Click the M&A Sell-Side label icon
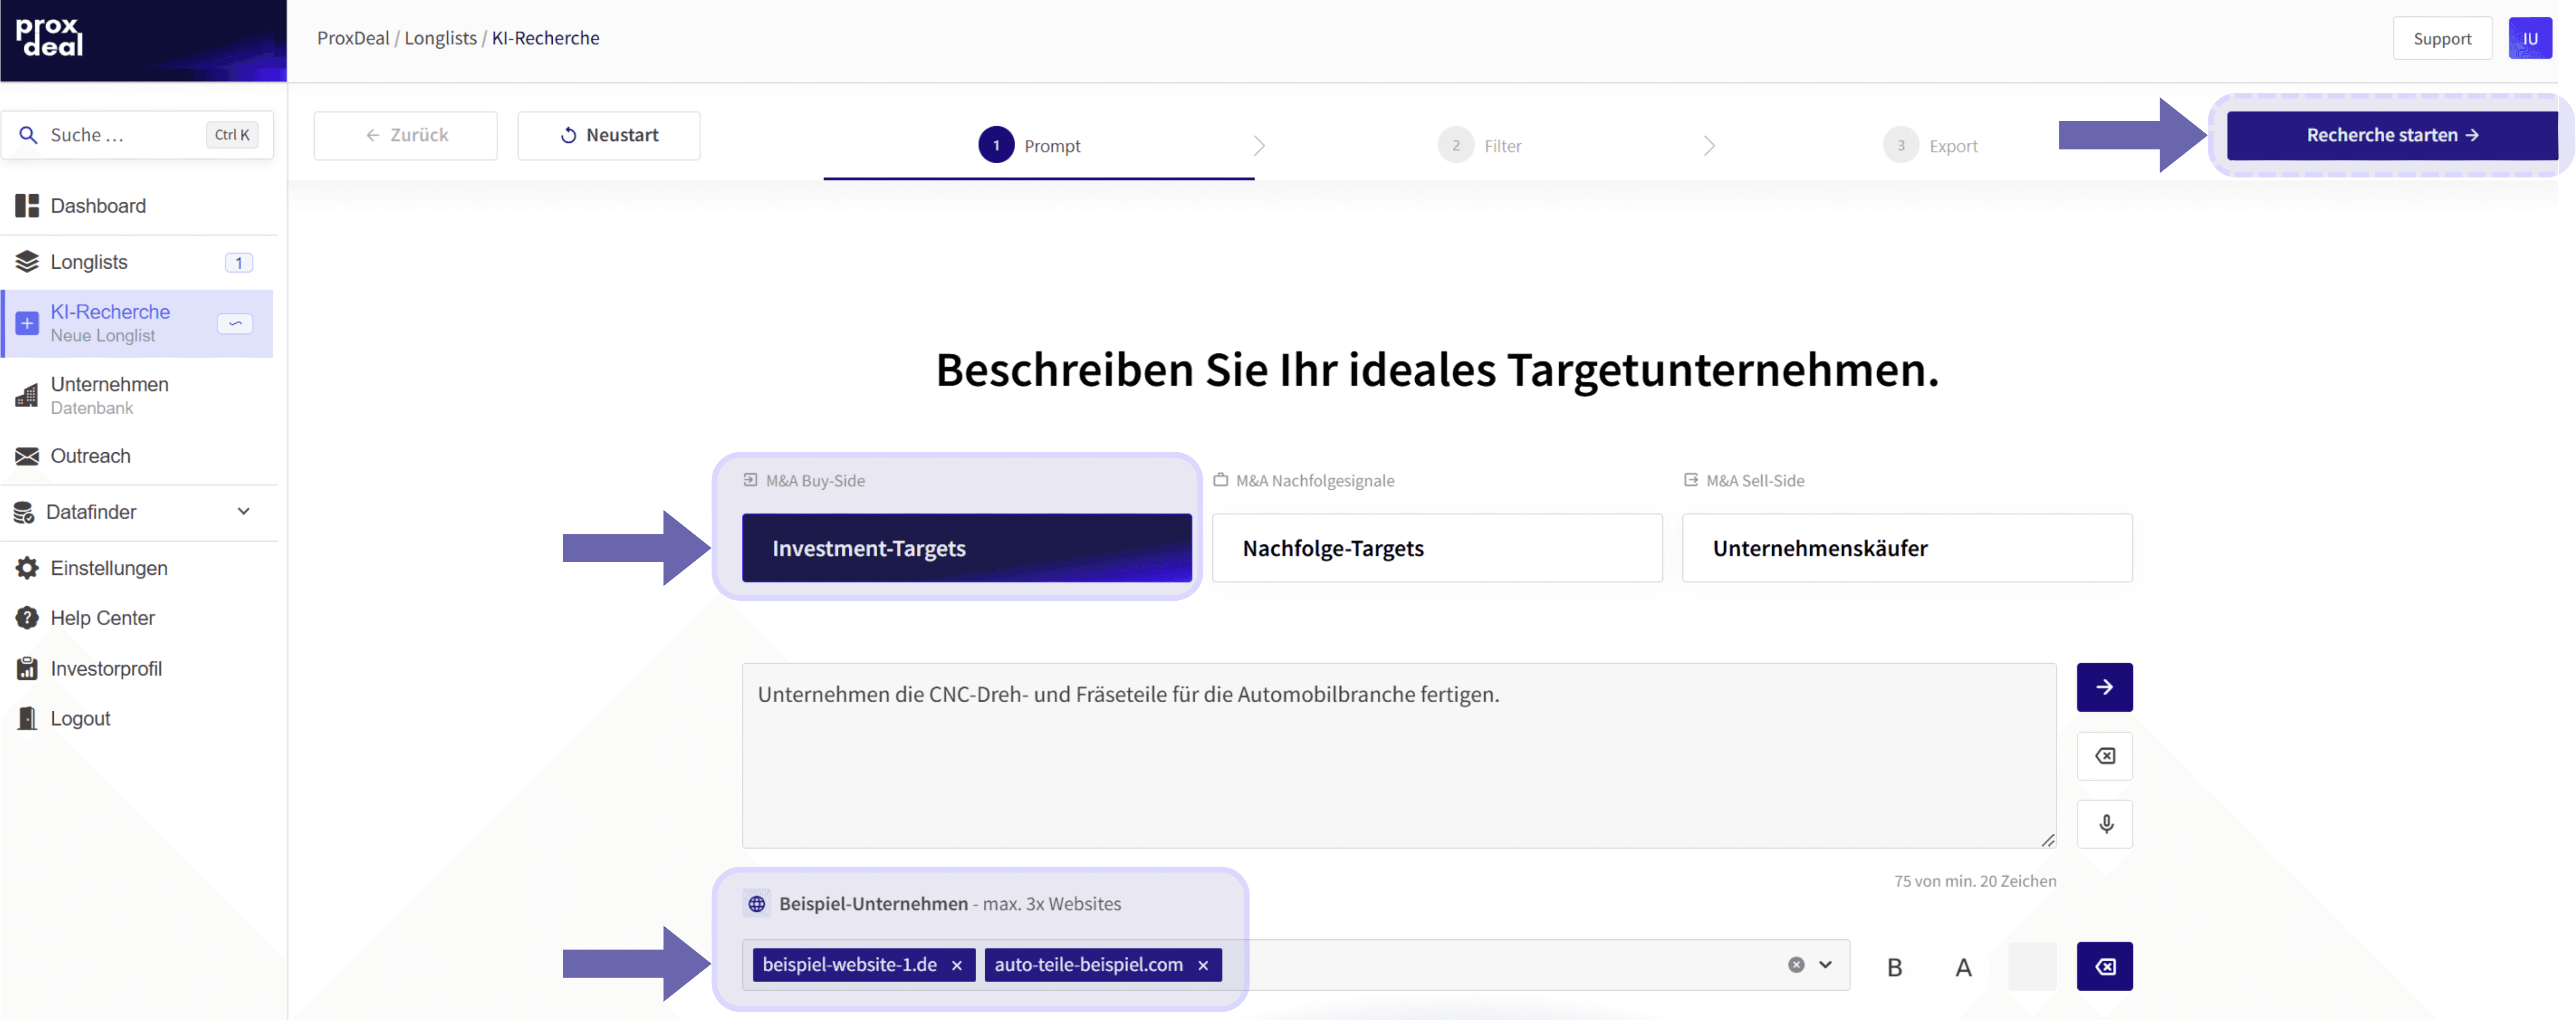This screenshot has width=2576, height=1020. pyautogui.click(x=1690, y=480)
